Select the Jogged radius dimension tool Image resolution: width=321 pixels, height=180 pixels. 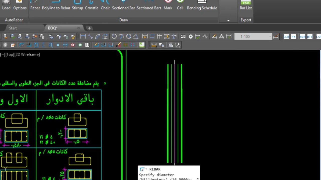pyautogui.click(x=121, y=36)
